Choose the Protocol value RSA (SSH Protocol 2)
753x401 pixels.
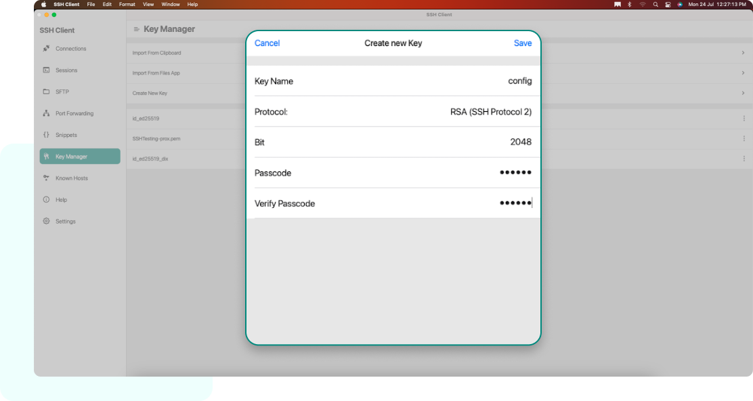click(490, 112)
